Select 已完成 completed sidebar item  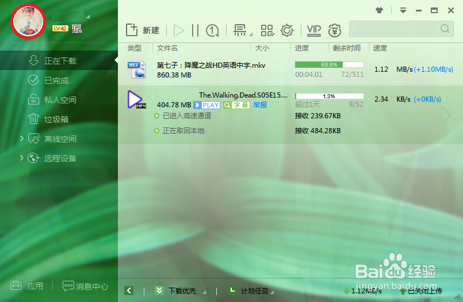click(59, 80)
